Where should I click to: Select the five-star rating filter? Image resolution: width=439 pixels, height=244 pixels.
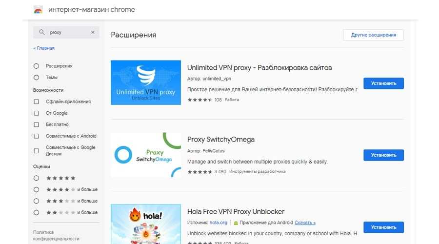36,178
